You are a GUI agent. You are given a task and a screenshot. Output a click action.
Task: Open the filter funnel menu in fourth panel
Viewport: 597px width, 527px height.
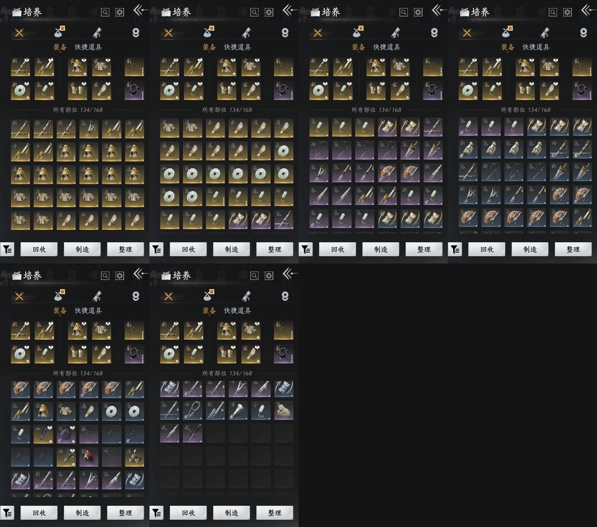[x=455, y=250]
